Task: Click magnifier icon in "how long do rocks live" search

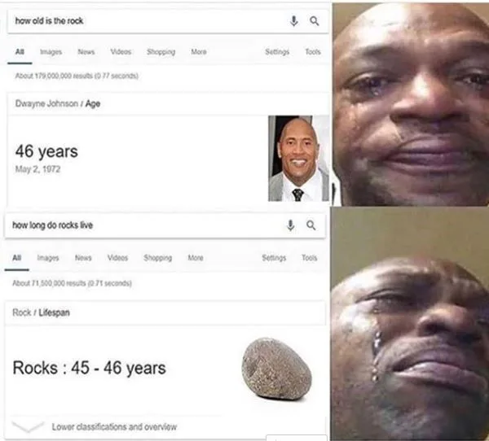Action: (x=311, y=225)
